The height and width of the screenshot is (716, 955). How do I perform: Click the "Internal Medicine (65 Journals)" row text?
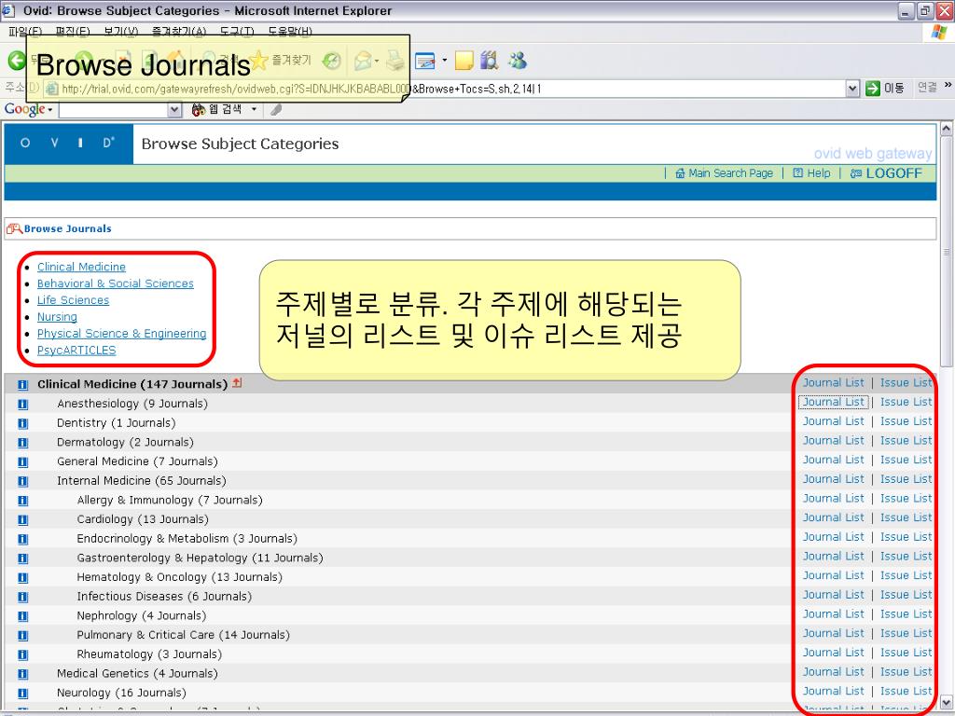(142, 481)
